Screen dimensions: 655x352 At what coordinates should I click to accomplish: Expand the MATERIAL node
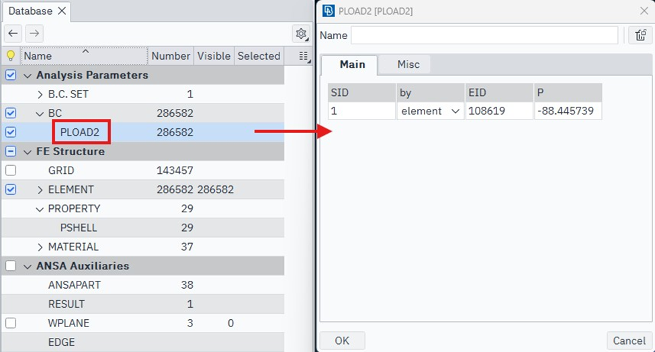(40, 247)
